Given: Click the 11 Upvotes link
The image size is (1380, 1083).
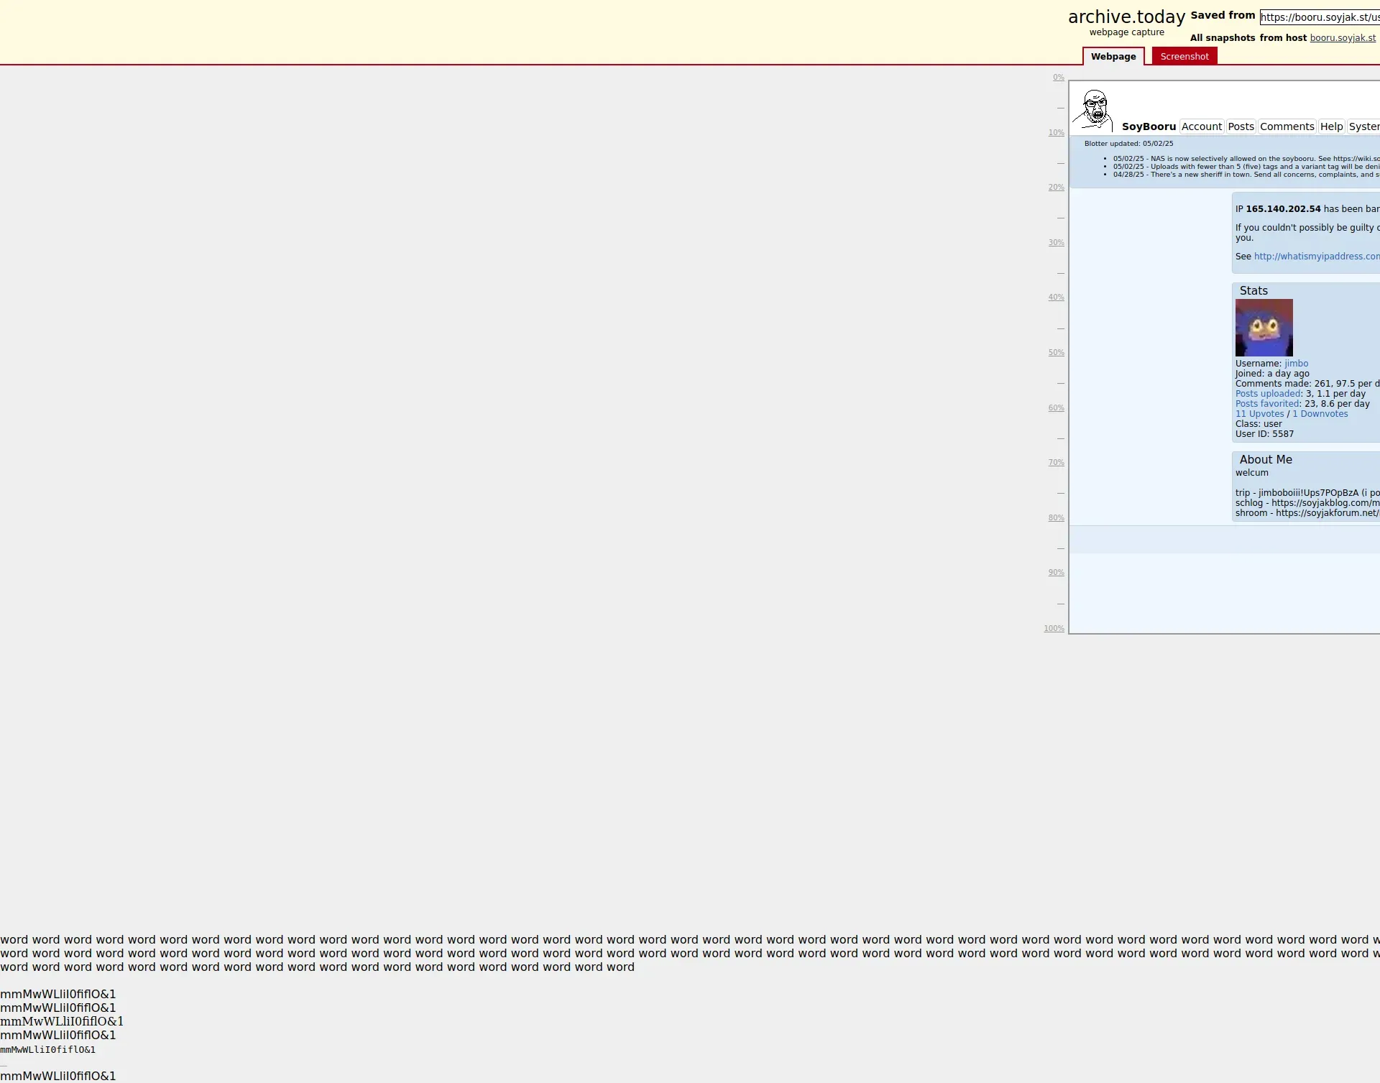Looking at the screenshot, I should coord(1259,414).
